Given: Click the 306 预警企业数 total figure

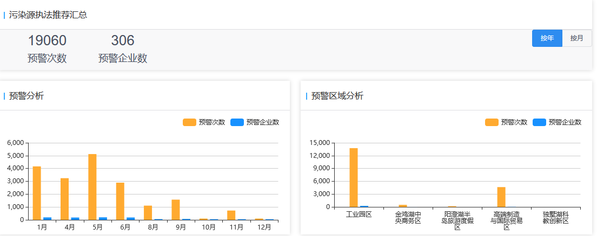Looking at the screenshot, I should 123,40.
